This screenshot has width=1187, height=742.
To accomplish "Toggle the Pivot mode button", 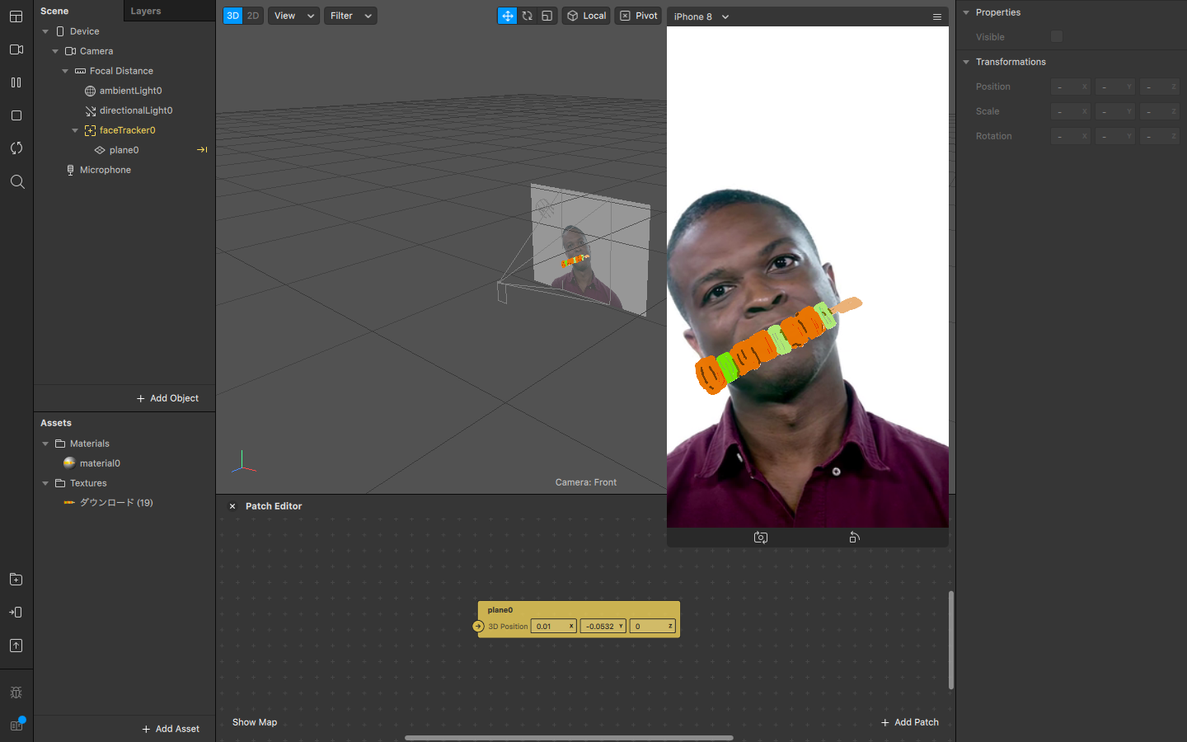I will 638,16.
